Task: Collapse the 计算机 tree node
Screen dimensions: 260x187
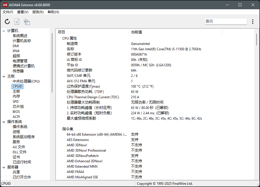Action: (4, 31)
